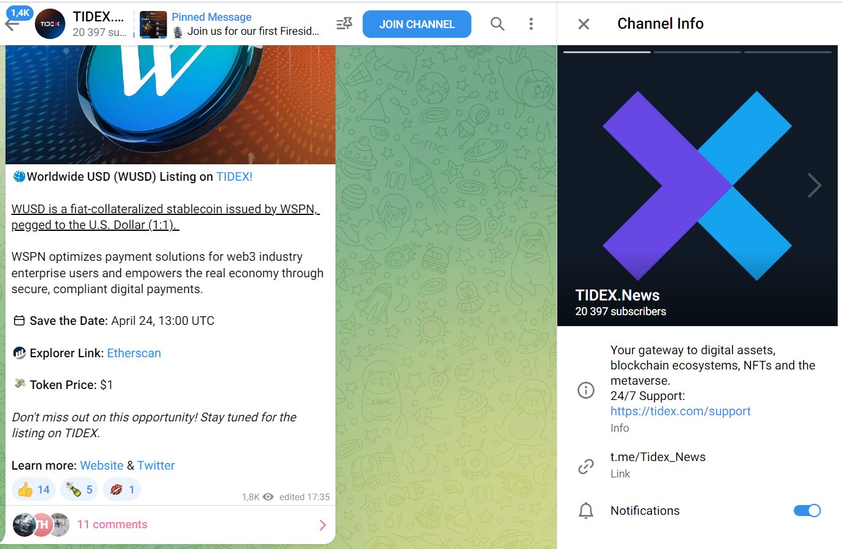View the TIDEX.News X logo profile photo
This screenshot has height=549, width=842.
click(x=697, y=186)
